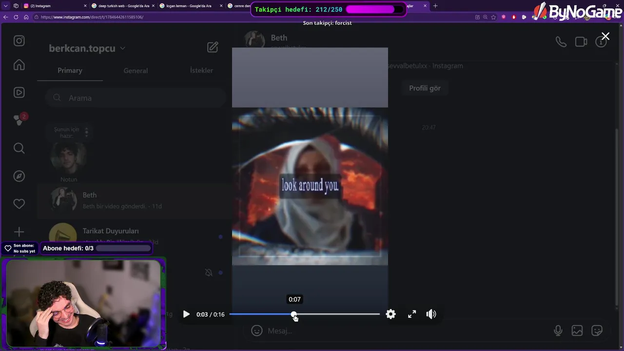Click the Profili gör button
The width and height of the screenshot is (624, 351).
coord(425,88)
